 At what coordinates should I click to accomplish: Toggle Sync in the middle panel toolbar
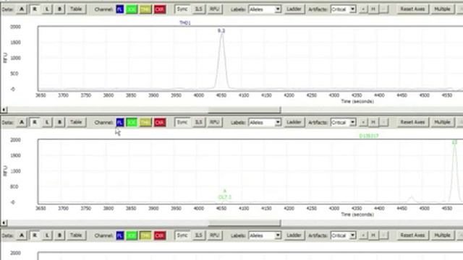(182, 122)
